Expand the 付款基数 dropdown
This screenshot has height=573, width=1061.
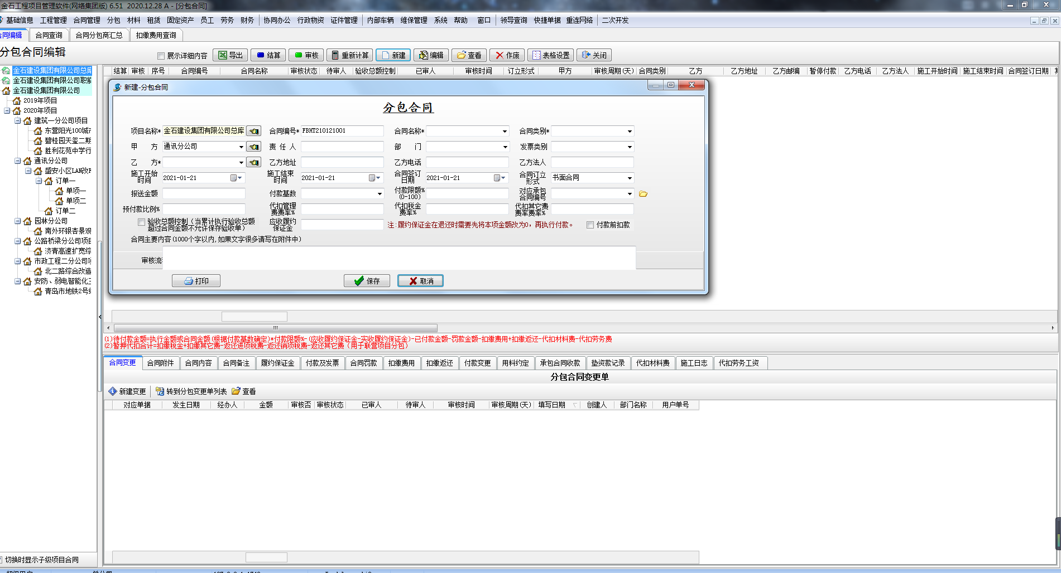click(380, 194)
